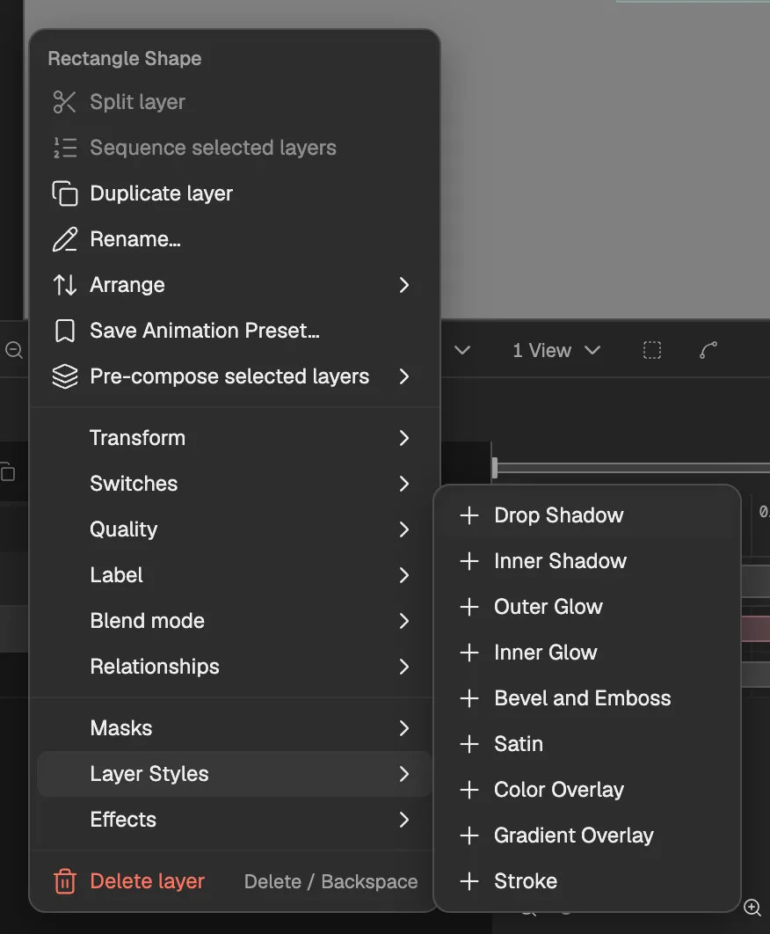
Task: Click the Pre-compose stacked layers icon
Action: click(x=64, y=376)
